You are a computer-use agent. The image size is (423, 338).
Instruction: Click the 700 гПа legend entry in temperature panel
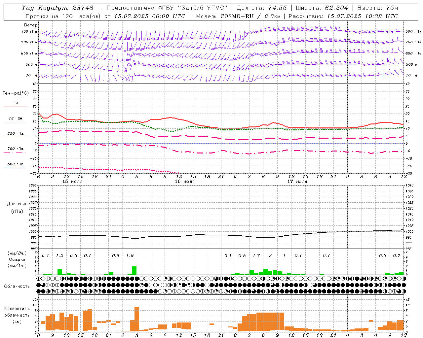click(x=16, y=149)
